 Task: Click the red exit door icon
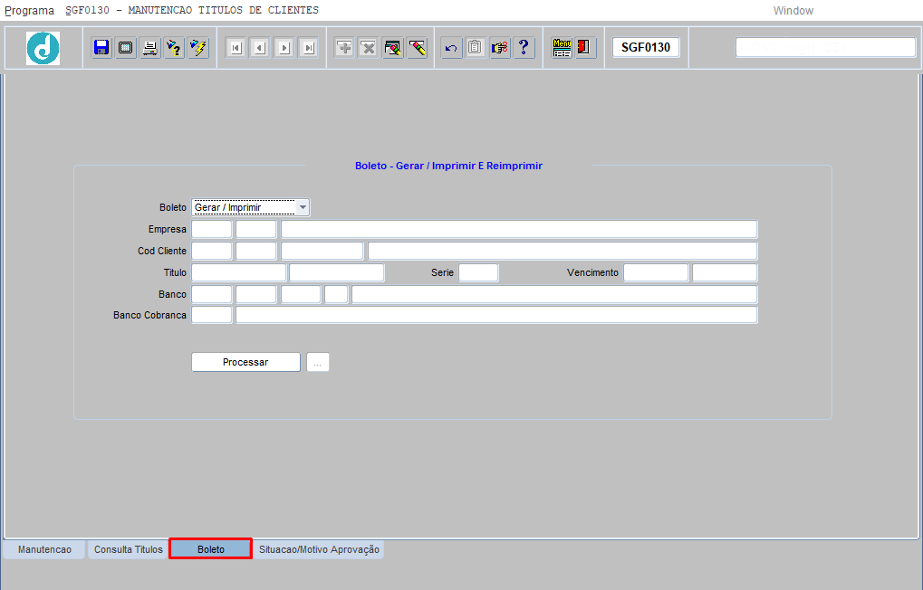tap(585, 48)
